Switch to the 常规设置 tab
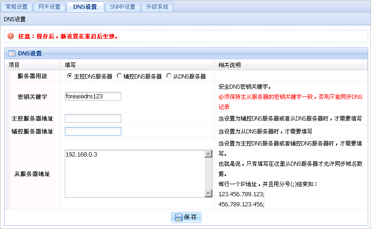The image size is (371, 229). tap(17, 6)
